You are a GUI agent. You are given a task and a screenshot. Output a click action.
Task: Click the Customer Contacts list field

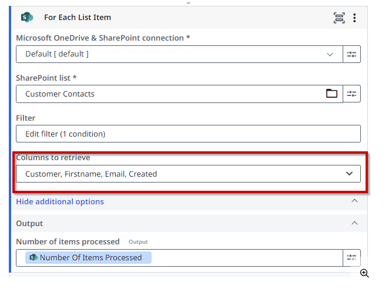coord(170,94)
